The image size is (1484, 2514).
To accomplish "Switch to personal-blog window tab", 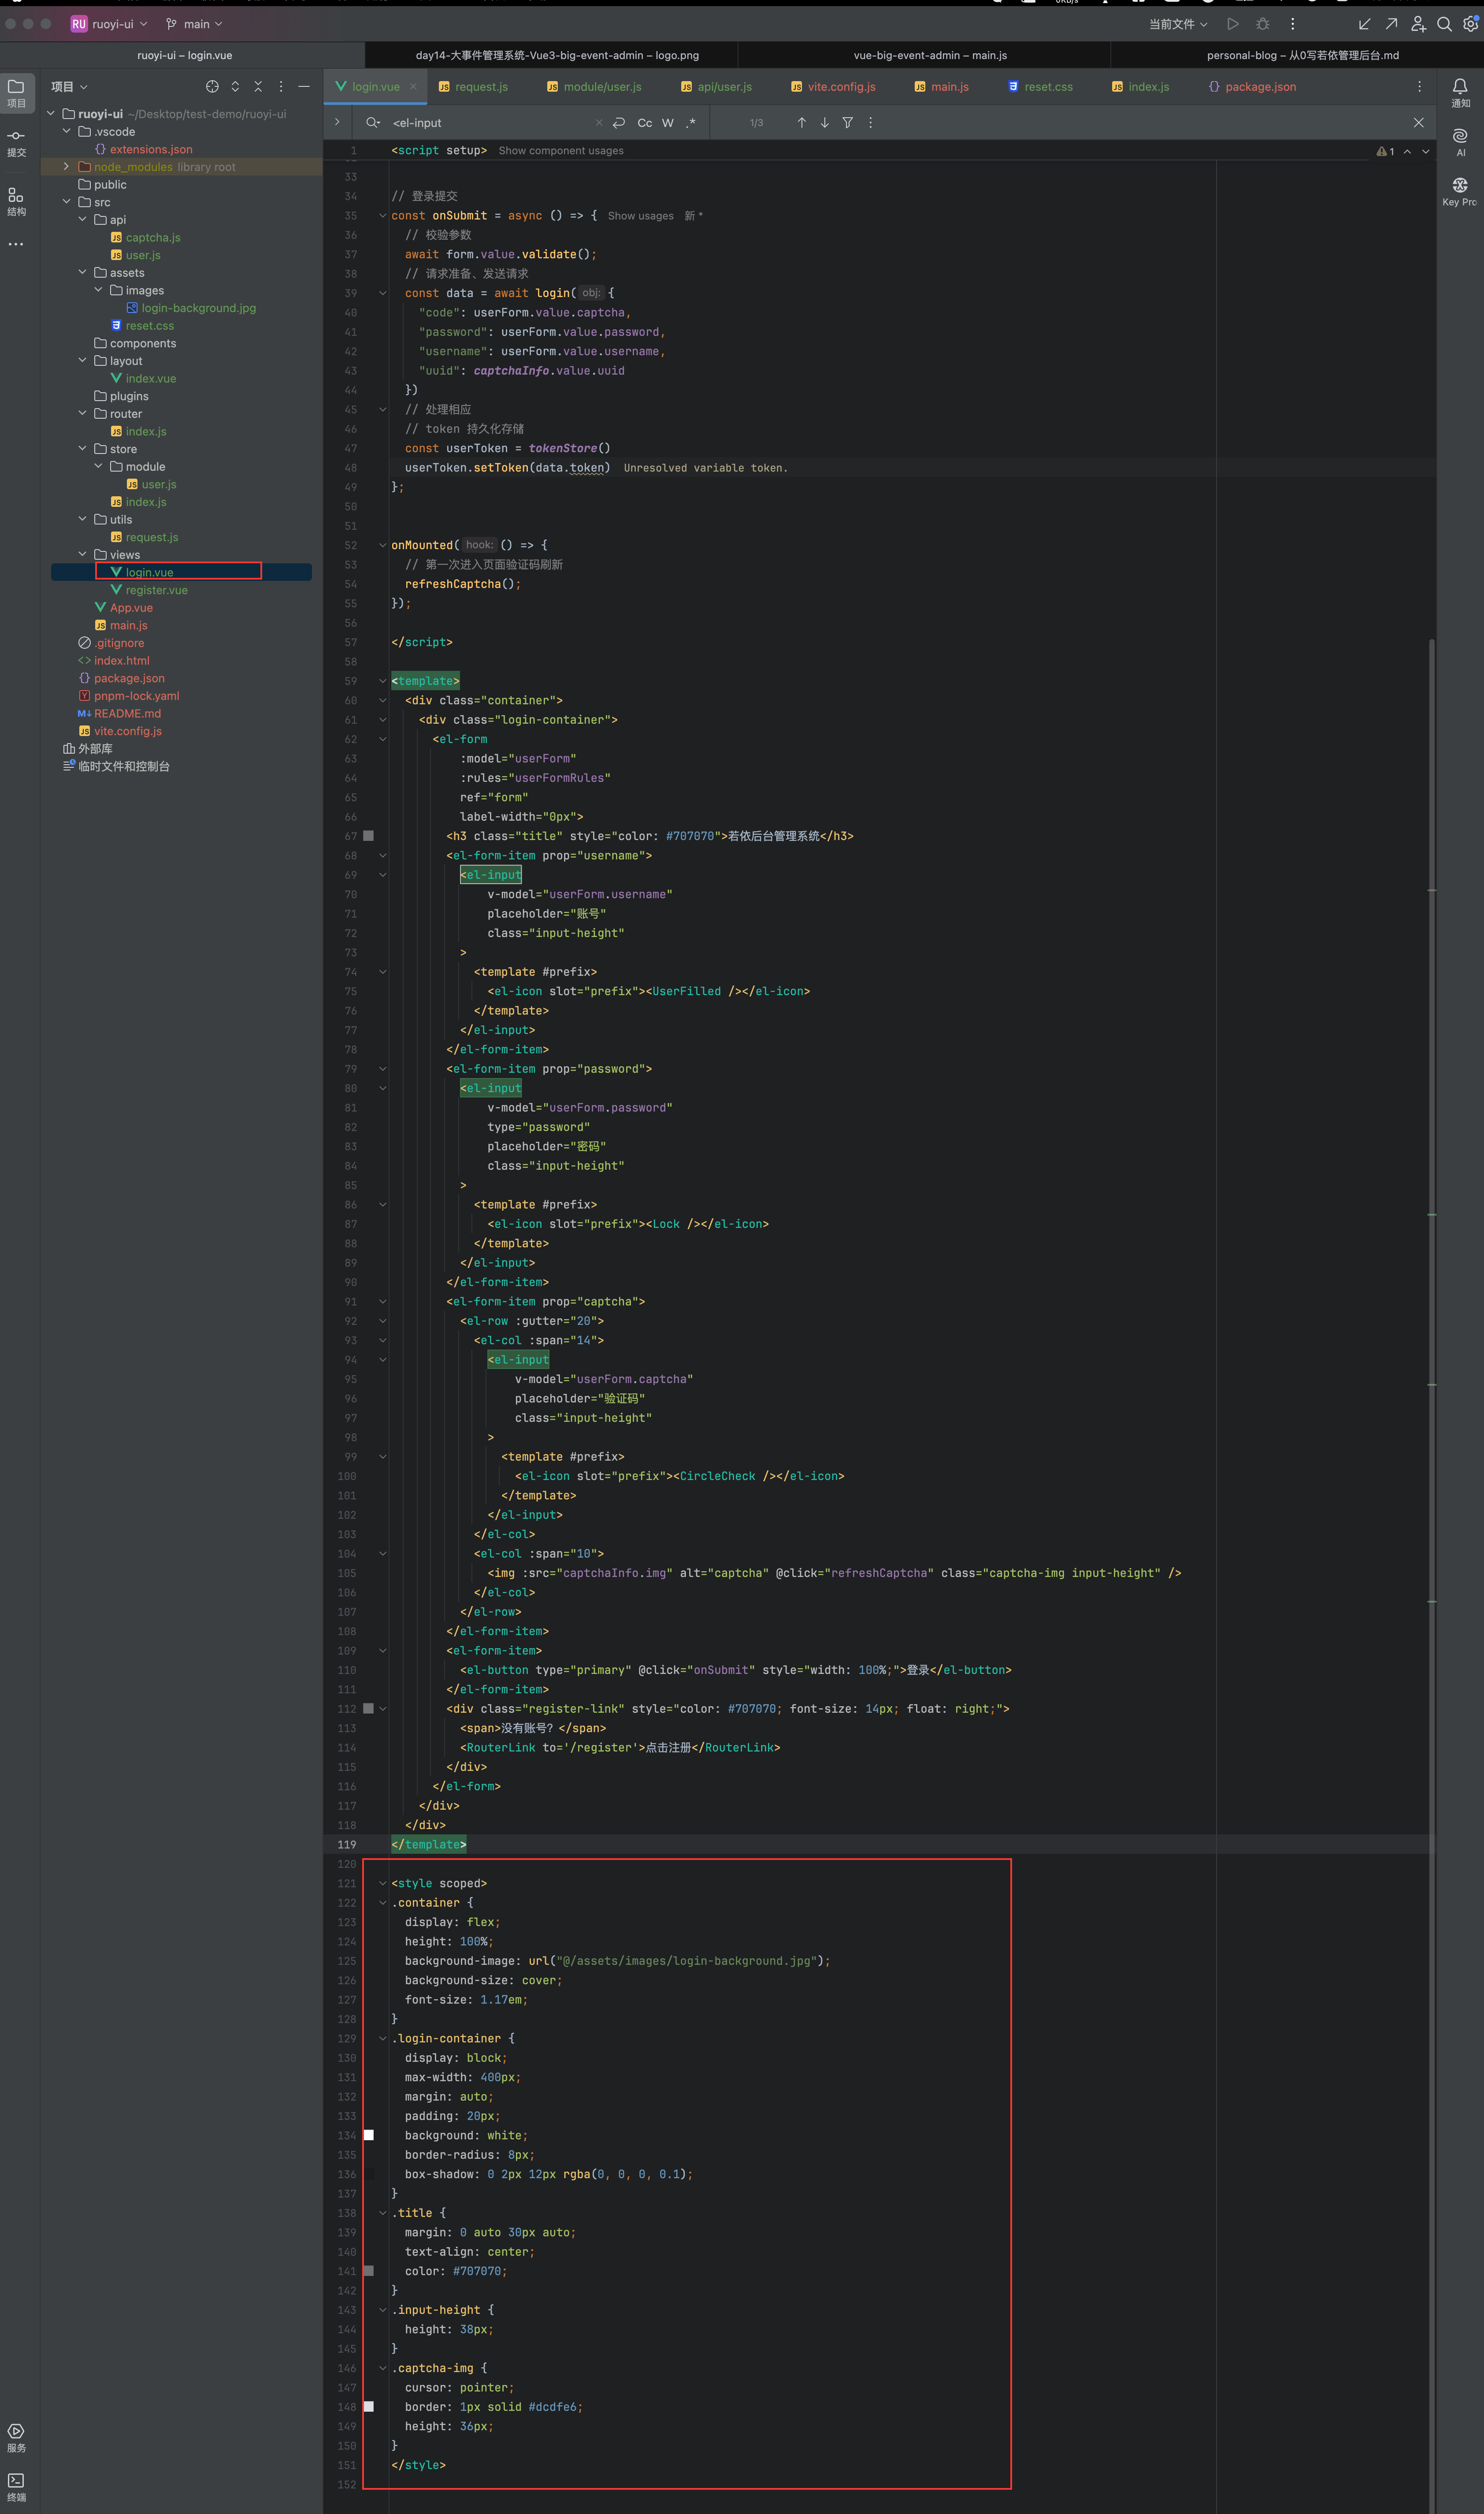I will click(1302, 55).
